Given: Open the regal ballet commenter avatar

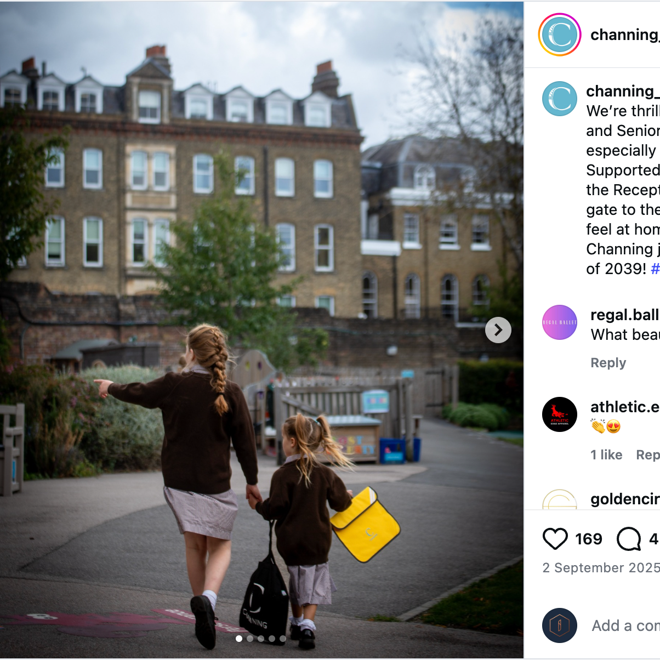Looking at the screenshot, I should (x=560, y=322).
